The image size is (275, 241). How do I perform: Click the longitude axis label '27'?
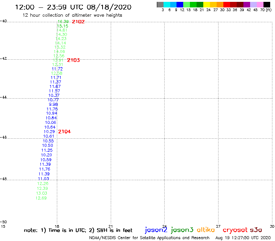218,226
